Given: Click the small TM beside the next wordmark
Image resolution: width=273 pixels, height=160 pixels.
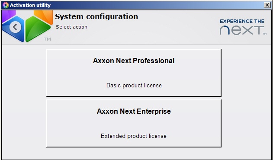Looking at the screenshot, I should point(265,34).
